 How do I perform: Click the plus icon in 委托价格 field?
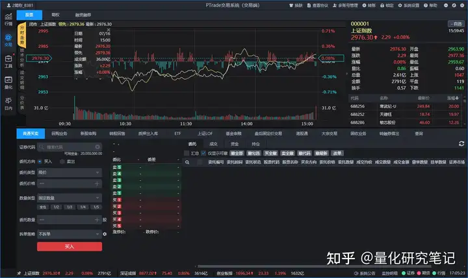[x=97, y=183]
